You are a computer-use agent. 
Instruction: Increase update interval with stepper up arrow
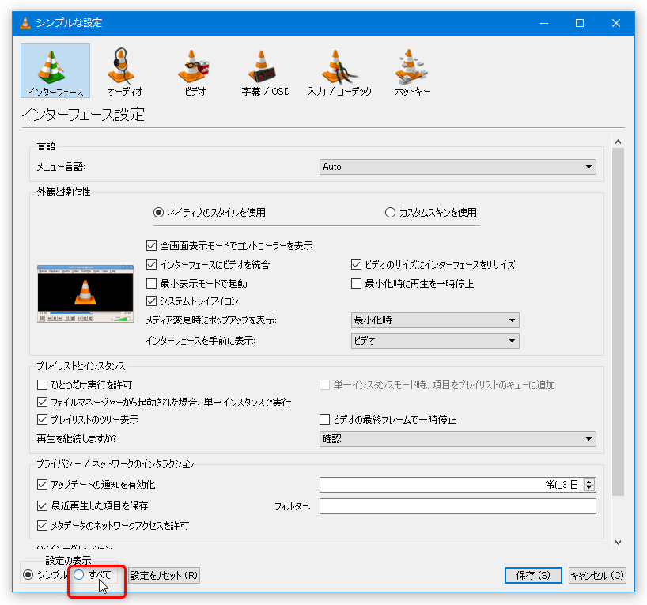point(589,481)
